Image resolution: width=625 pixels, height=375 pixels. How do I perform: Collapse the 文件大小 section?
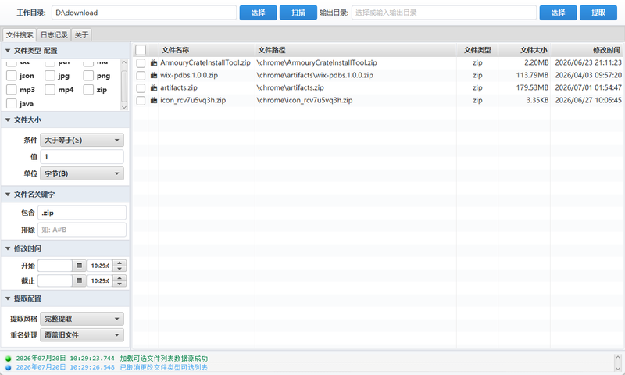click(x=8, y=120)
